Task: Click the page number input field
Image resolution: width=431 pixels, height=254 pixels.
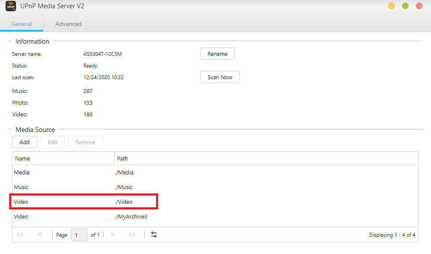Action: click(79, 235)
